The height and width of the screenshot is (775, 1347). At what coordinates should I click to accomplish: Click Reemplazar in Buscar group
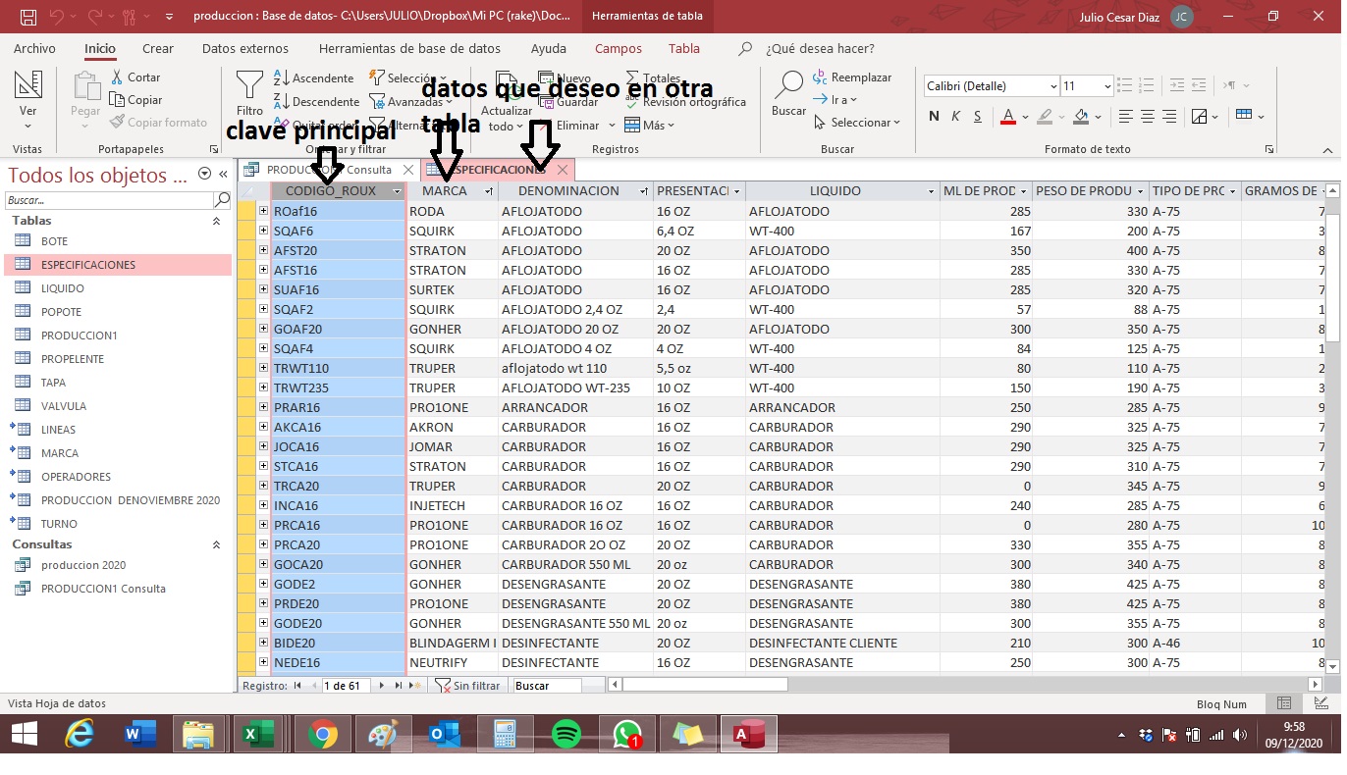tap(852, 77)
